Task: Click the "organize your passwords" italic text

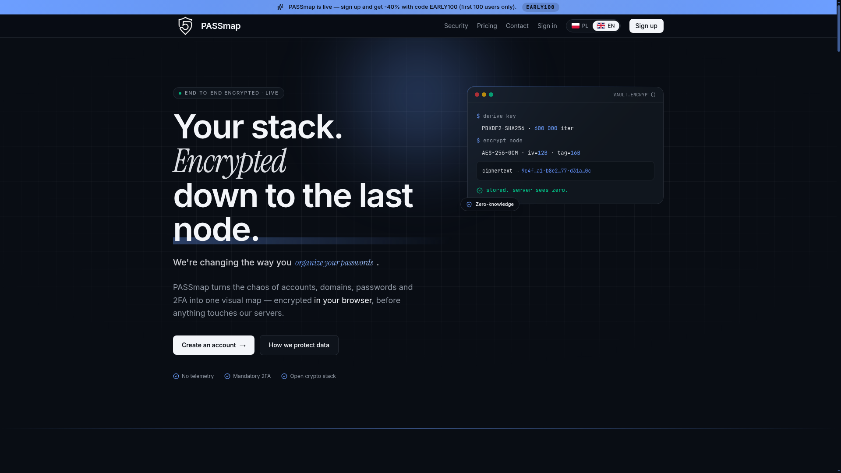Action: click(334, 263)
